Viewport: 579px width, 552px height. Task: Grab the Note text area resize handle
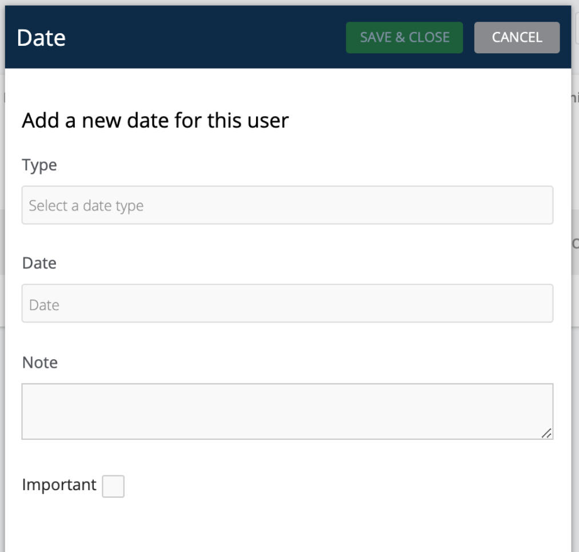[546, 433]
